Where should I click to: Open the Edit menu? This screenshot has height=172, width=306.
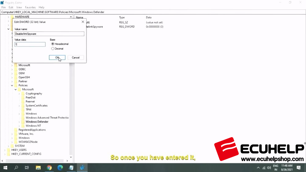point(11,7)
